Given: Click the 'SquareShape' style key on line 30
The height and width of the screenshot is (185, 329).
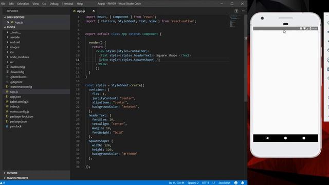Looking at the screenshot, I should (98, 141).
